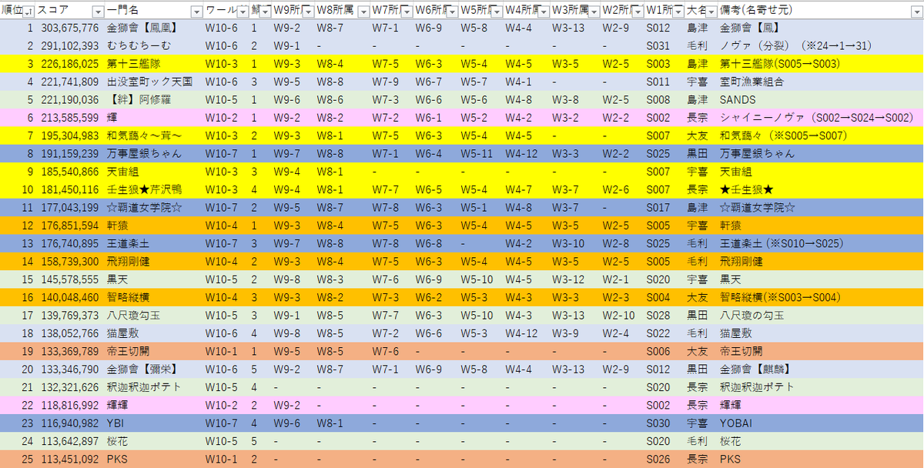
Task: Select the score cell 118,816,992
Action: coord(69,405)
